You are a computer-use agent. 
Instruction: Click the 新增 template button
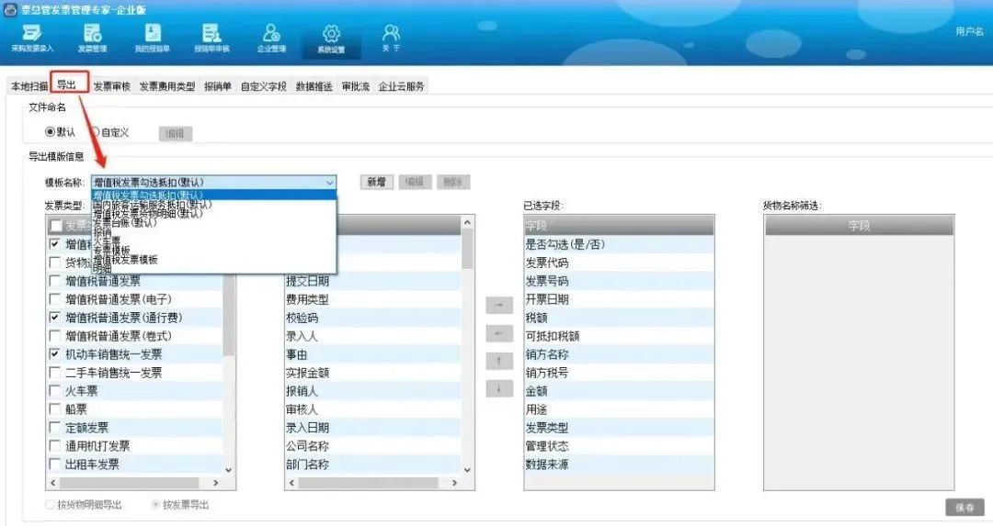click(x=376, y=183)
